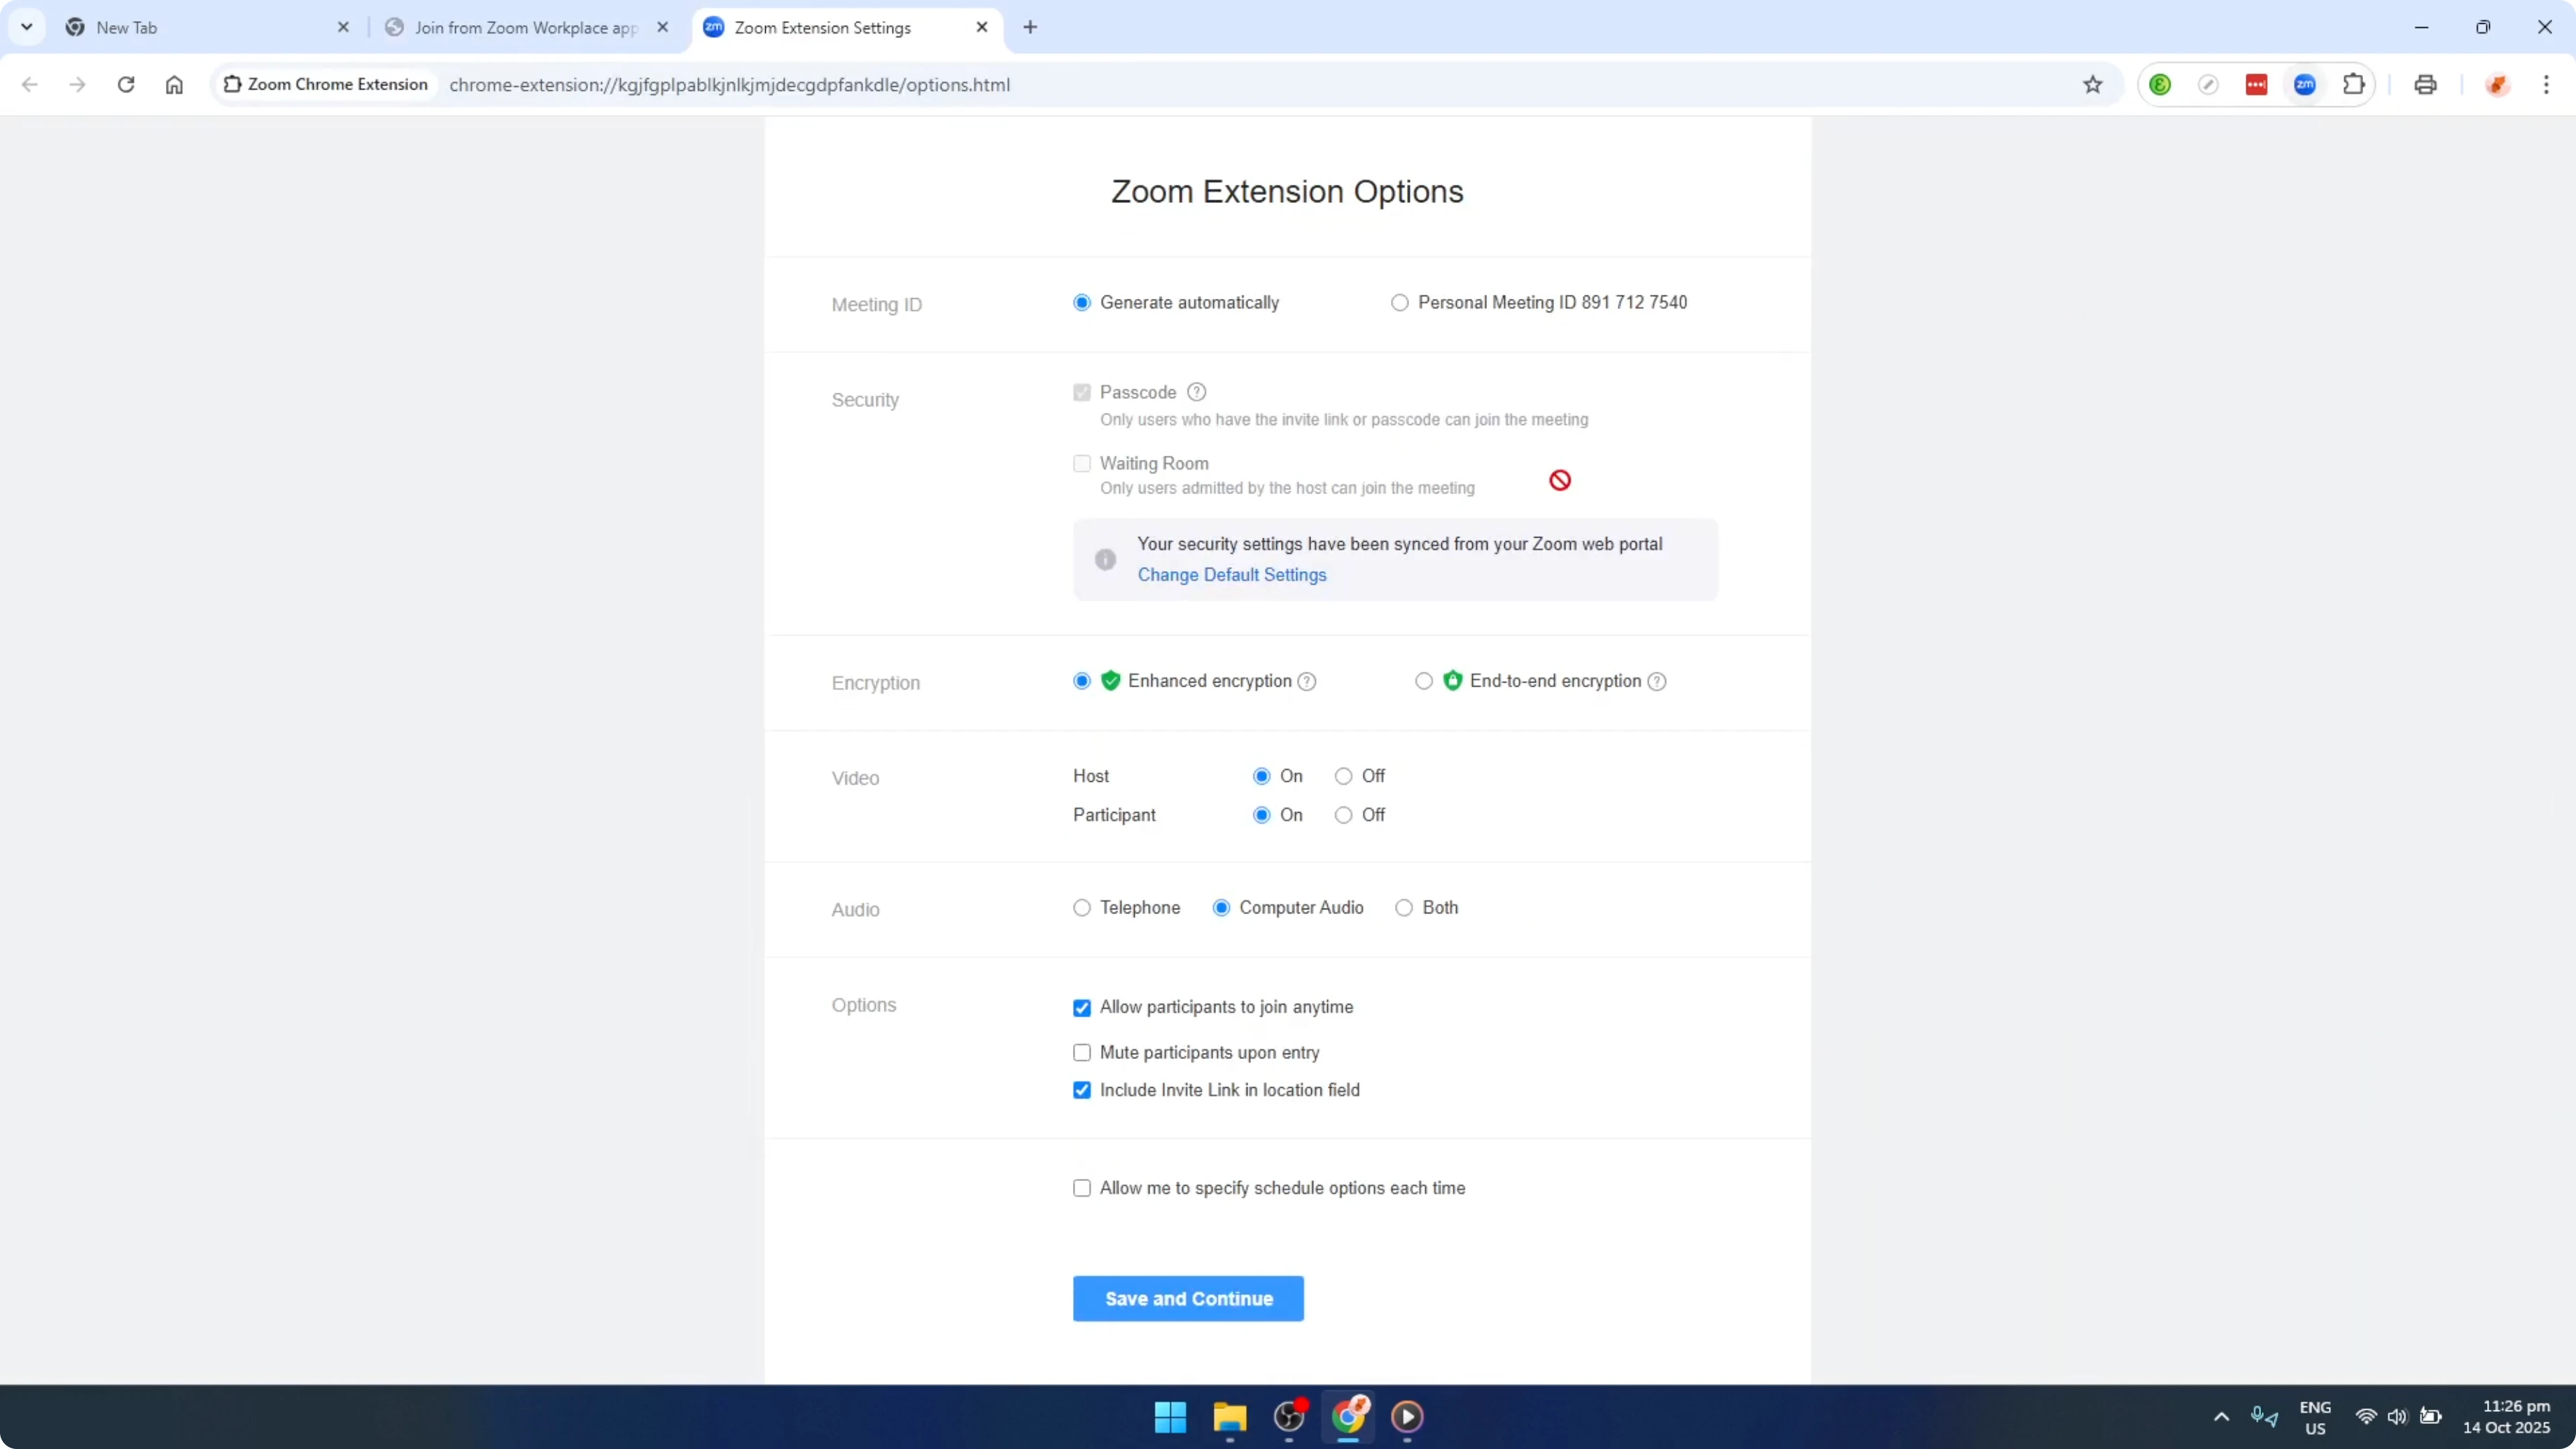
Task: Switch to the New Tab tab
Action: (x=204, y=27)
